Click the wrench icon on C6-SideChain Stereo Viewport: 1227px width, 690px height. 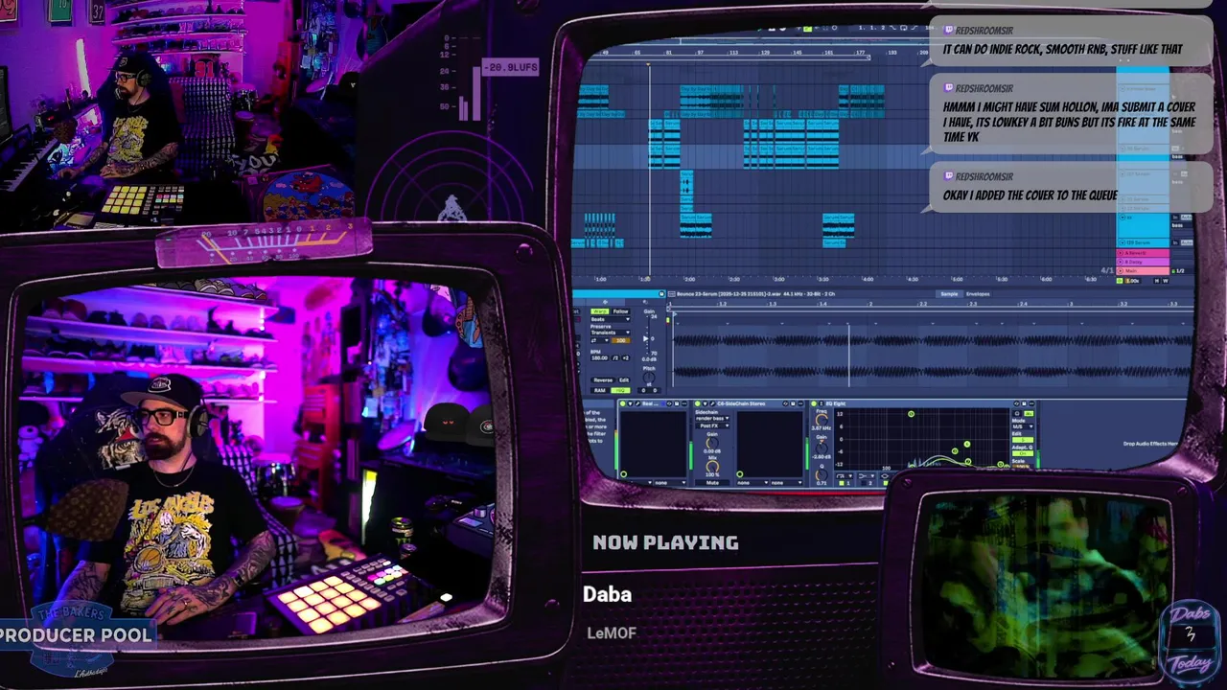[x=712, y=403]
